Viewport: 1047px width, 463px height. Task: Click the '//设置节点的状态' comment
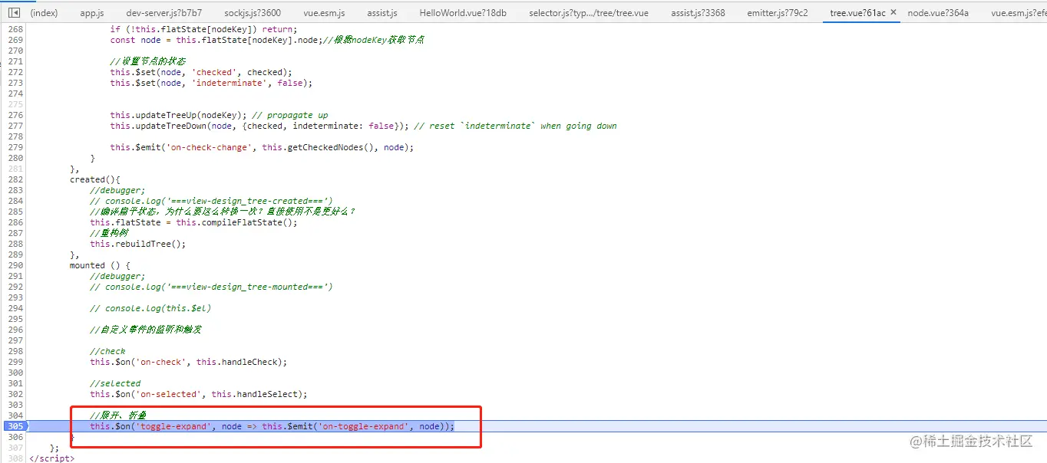coord(148,61)
